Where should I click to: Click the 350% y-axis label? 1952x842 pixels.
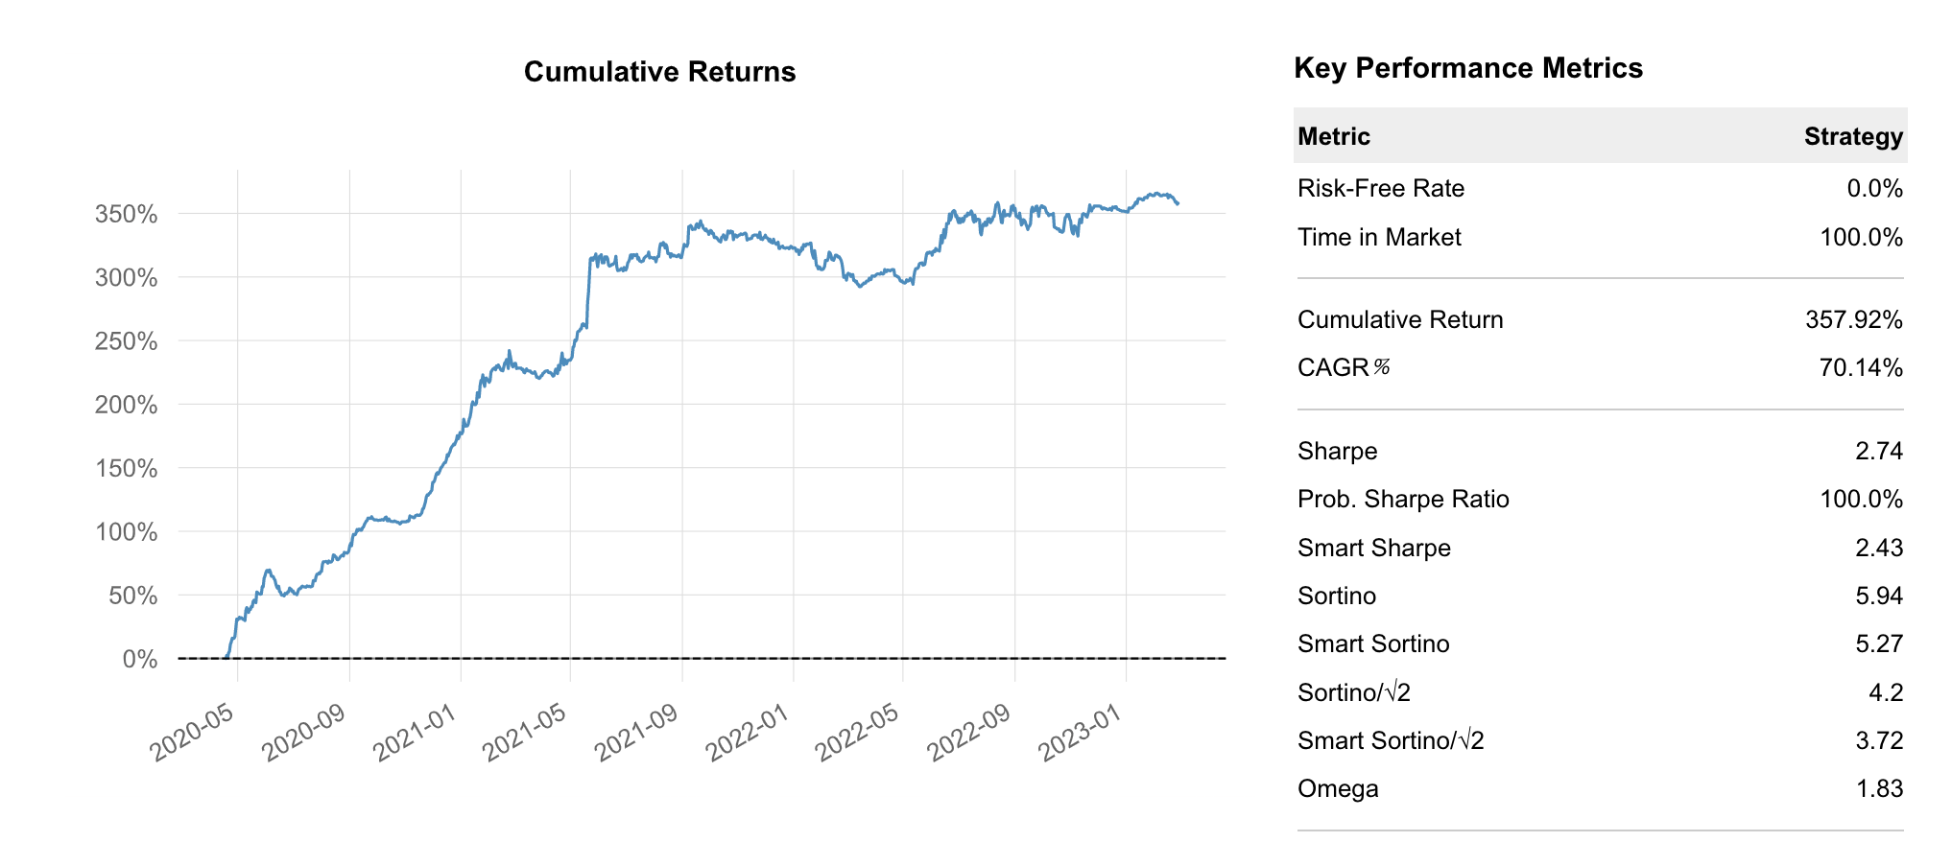click(x=126, y=214)
